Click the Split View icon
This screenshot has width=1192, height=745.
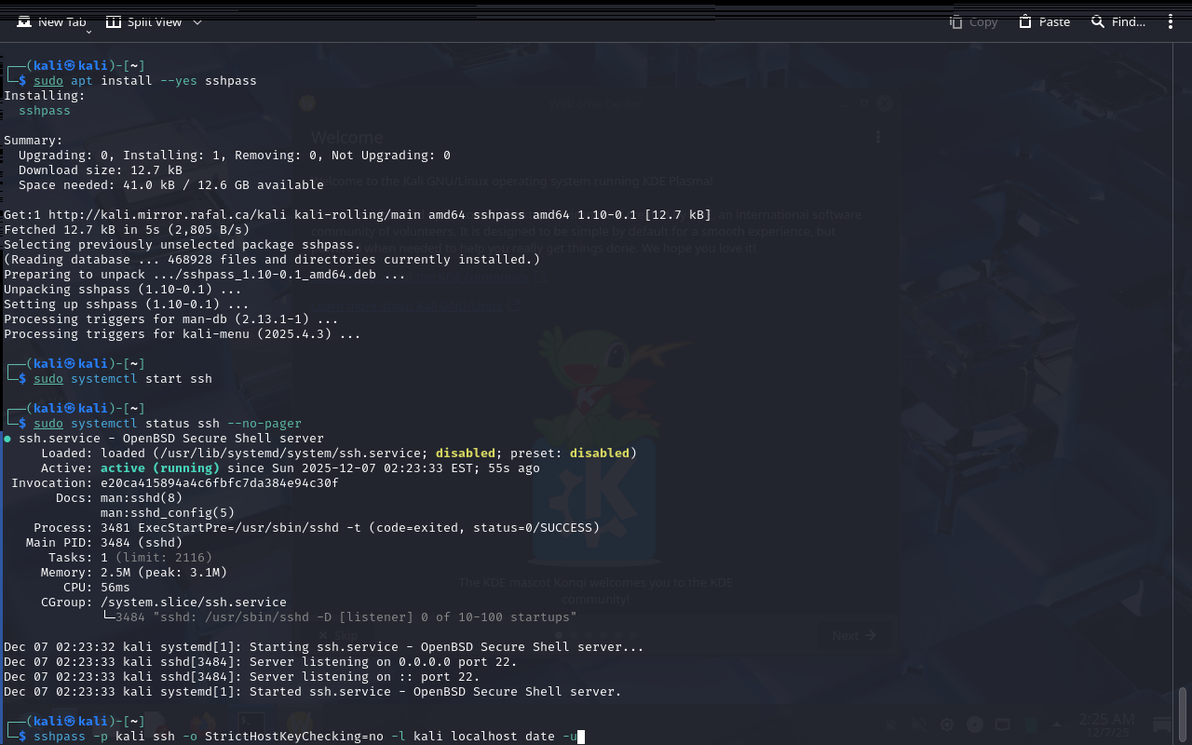tap(114, 21)
